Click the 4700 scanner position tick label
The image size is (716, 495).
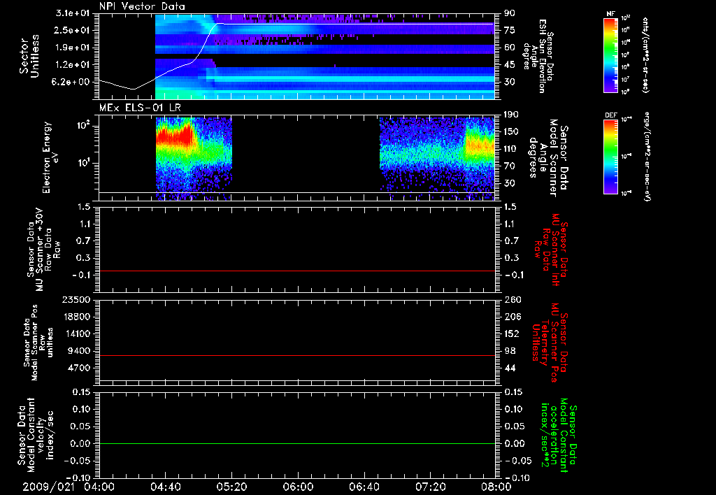pos(79,368)
